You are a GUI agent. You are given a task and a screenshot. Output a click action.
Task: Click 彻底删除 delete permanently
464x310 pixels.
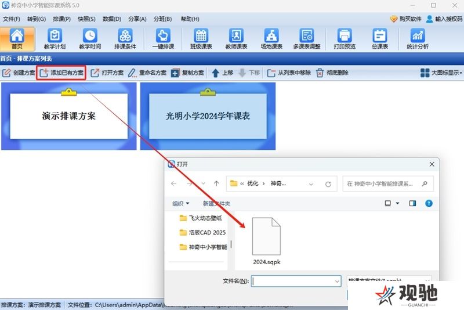(332, 73)
